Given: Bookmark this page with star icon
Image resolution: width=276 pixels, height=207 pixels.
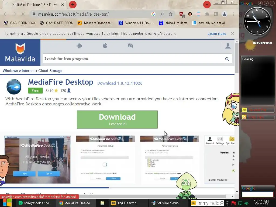Looking at the screenshot, I should [x=171, y=14].
